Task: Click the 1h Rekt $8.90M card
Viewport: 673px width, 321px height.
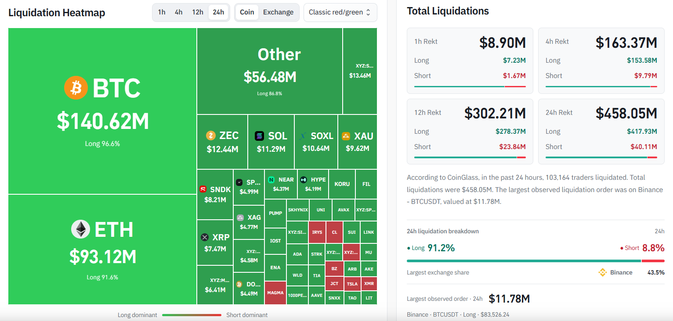Action: tap(470, 61)
